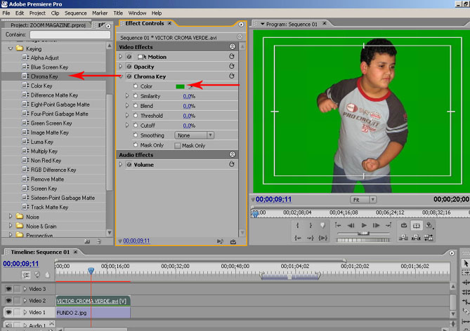Select the Selection tool in Tools panel
This screenshot has height=331, width=470.
tap(464, 263)
